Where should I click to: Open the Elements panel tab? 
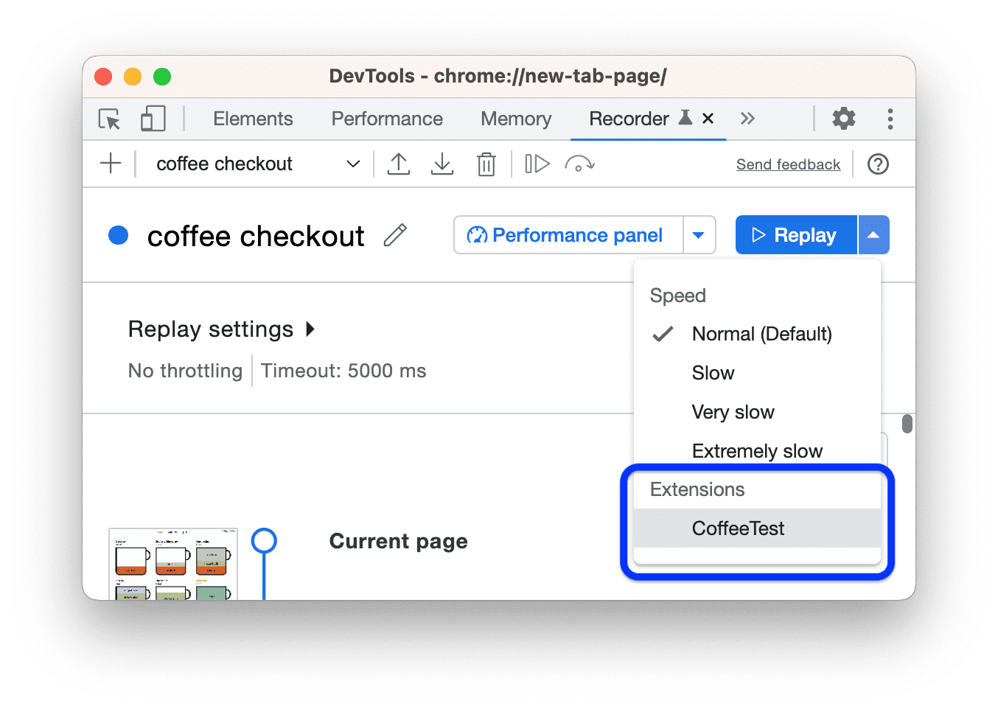point(253,119)
